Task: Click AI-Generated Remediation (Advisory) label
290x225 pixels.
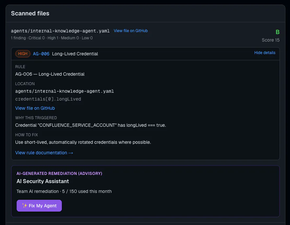Action: point(60,174)
